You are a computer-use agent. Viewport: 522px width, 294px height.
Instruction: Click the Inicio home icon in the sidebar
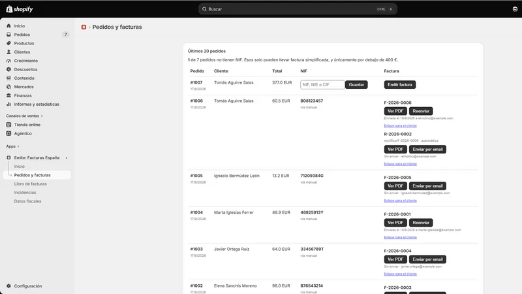tap(8, 25)
